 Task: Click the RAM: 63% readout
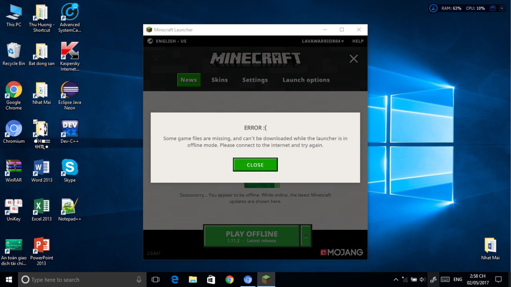point(451,8)
